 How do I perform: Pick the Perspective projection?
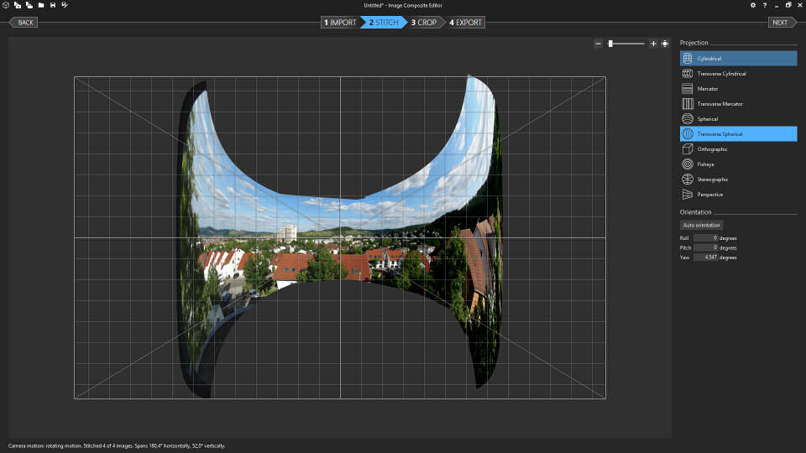click(x=738, y=195)
